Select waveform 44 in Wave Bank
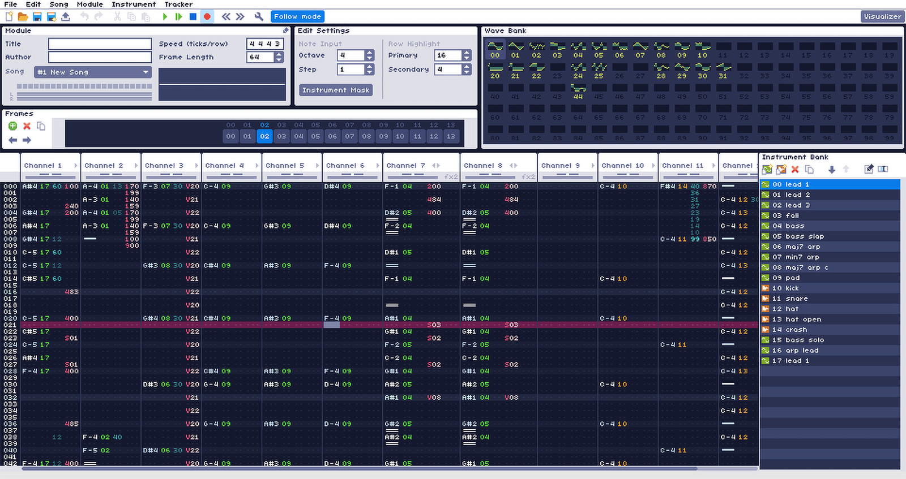The image size is (906, 479). 578,91
